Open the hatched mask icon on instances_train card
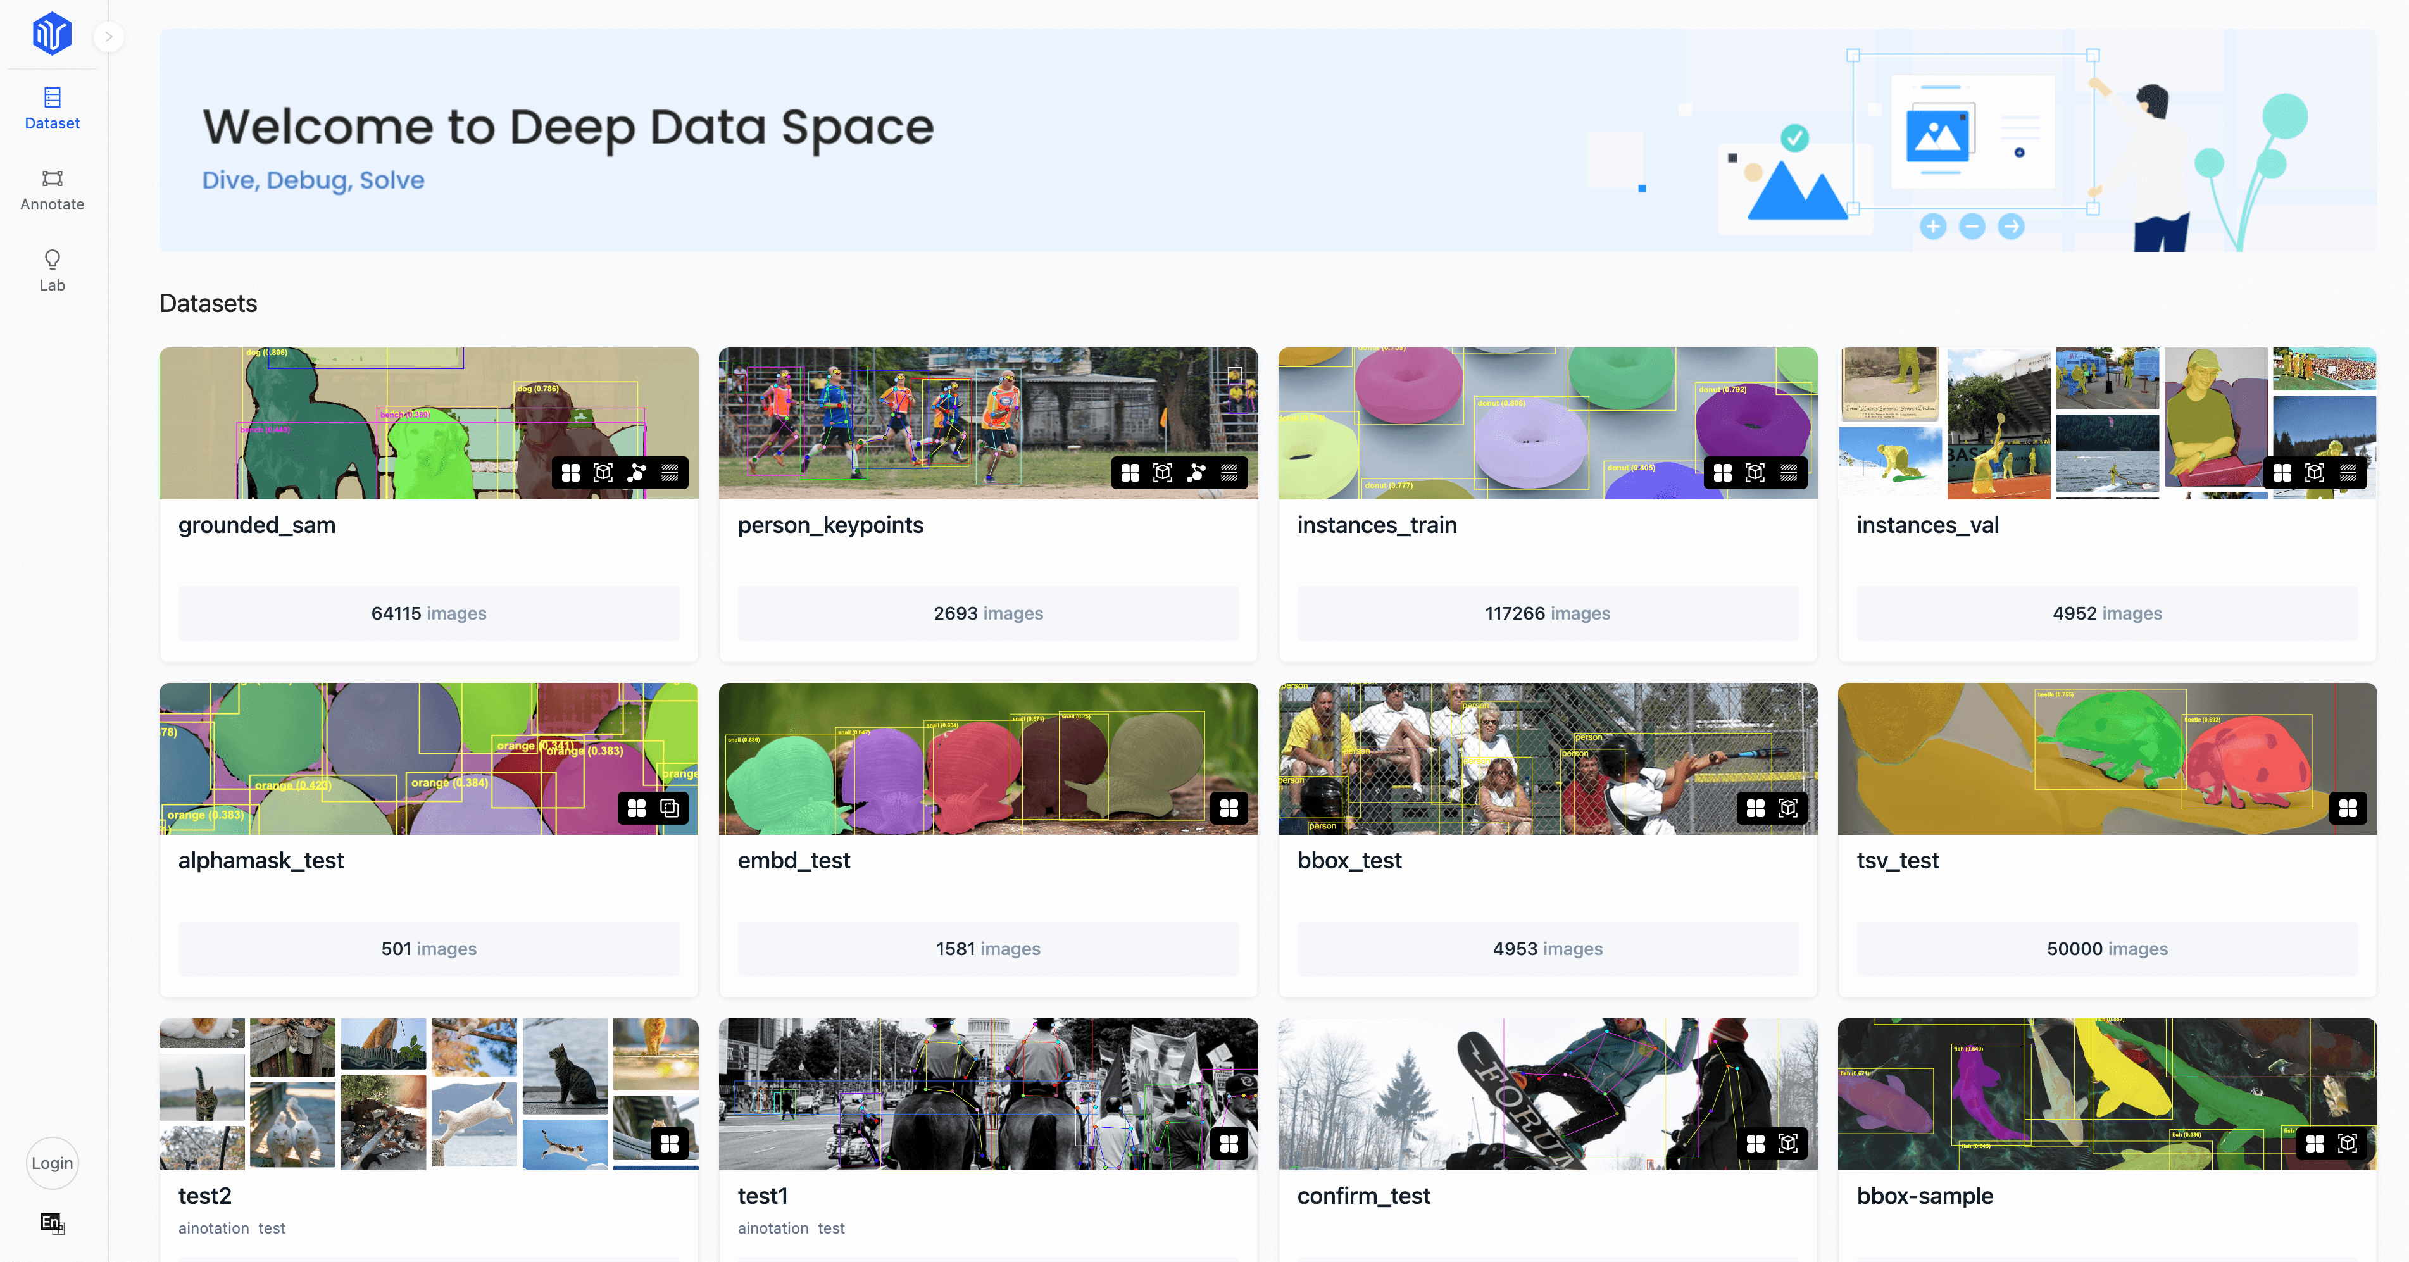 1789,473
